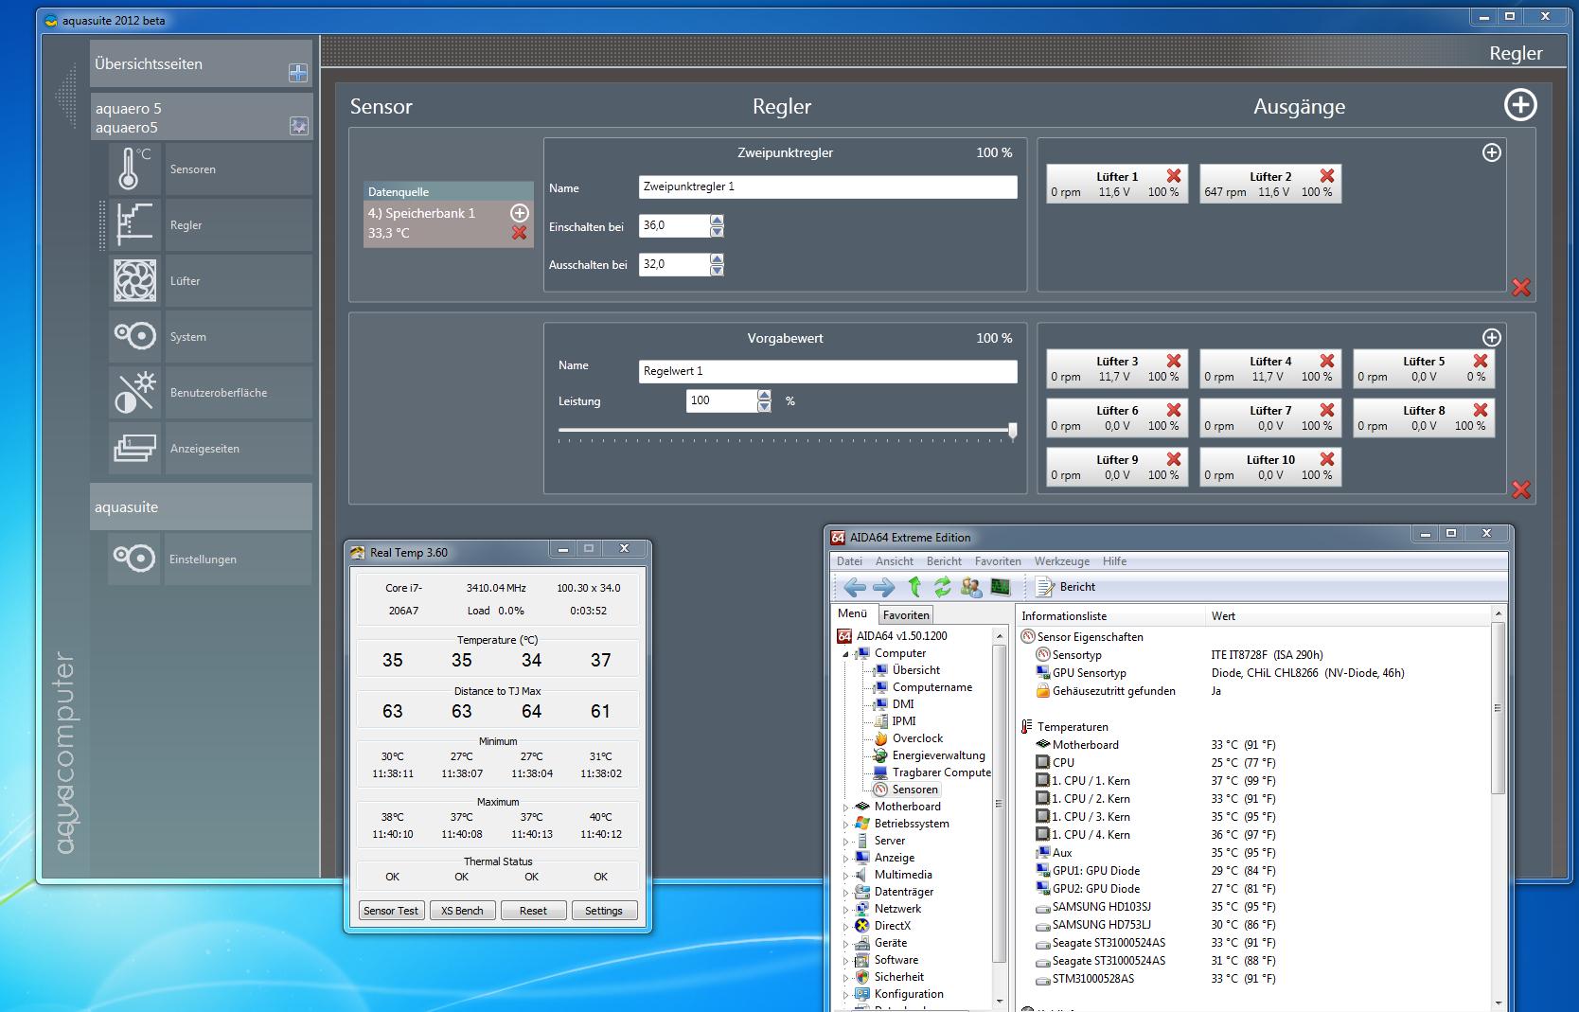Open the Lüfter fan icon
1579x1012 pixels.
[133, 280]
